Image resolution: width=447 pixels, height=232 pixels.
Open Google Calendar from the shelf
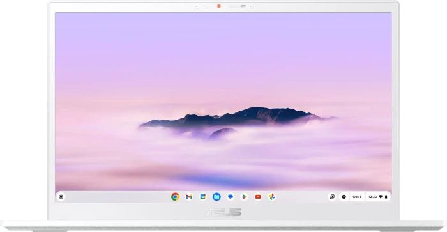pos(202,197)
